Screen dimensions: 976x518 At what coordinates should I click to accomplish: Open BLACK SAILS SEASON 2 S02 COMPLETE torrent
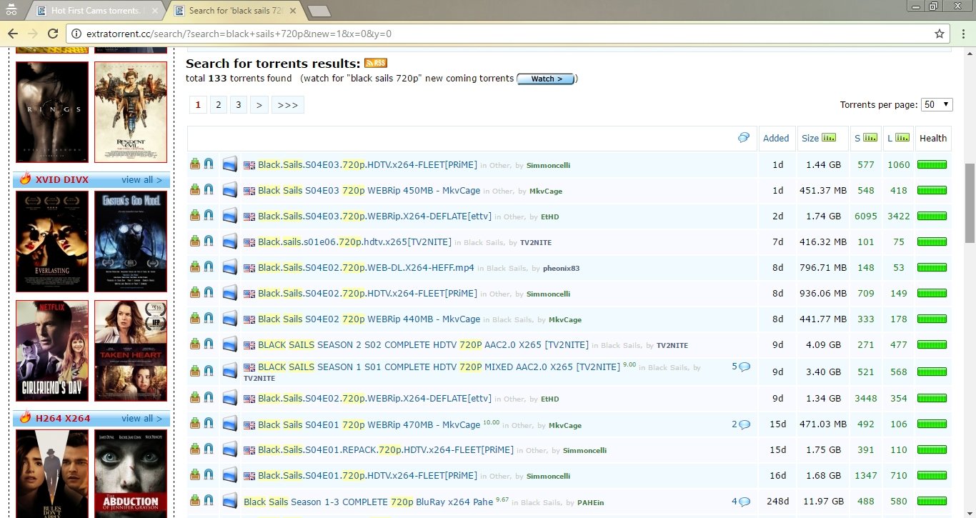coord(423,345)
